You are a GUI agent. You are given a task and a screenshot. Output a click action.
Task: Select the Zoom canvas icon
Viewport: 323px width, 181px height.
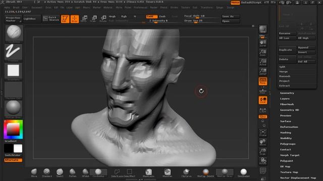click(263, 53)
